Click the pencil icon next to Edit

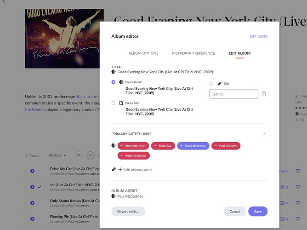coord(220,83)
